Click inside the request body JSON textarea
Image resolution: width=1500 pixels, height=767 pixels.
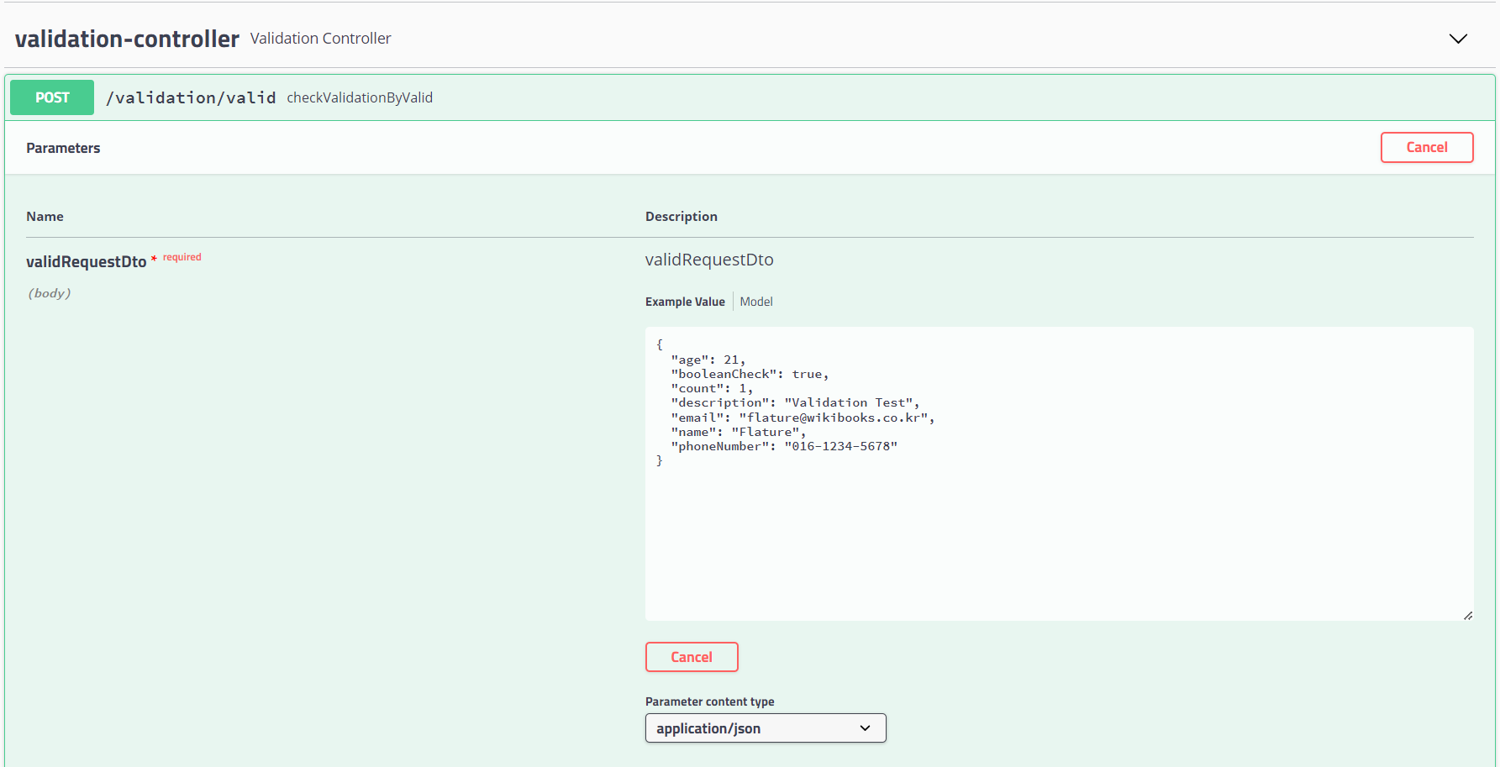(x=1059, y=474)
